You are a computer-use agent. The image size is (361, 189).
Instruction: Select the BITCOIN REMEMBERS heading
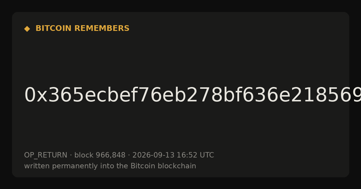coord(82,28)
